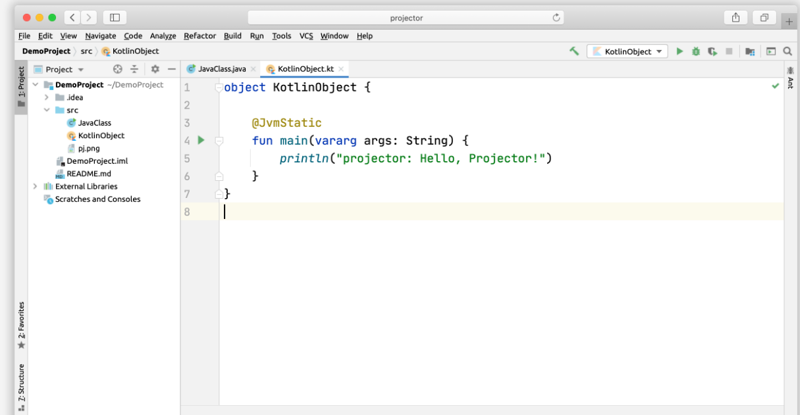
Task: Go forward with the browser forward arrow
Action: [x=89, y=18]
